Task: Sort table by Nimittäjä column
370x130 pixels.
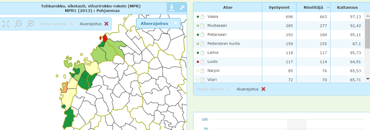Action: coord(313,7)
